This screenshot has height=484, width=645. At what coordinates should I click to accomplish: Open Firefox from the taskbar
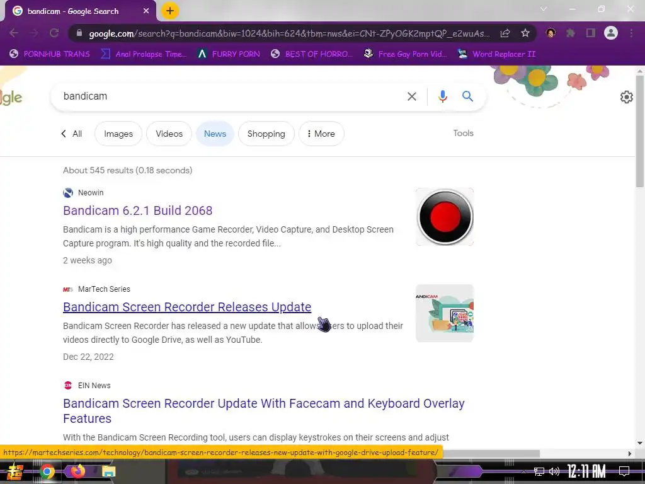click(77, 471)
